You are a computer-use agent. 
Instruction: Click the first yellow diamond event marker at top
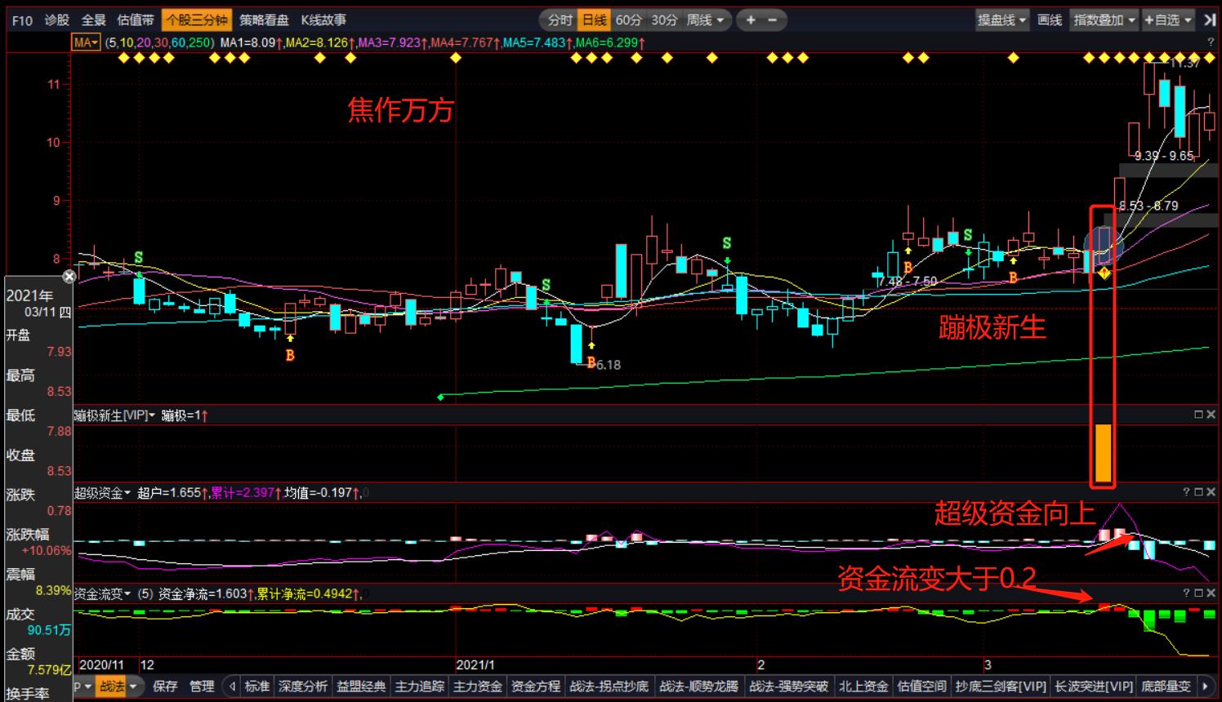[123, 58]
